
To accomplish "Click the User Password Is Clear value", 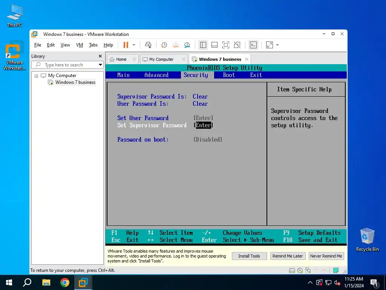I will point(200,103).
